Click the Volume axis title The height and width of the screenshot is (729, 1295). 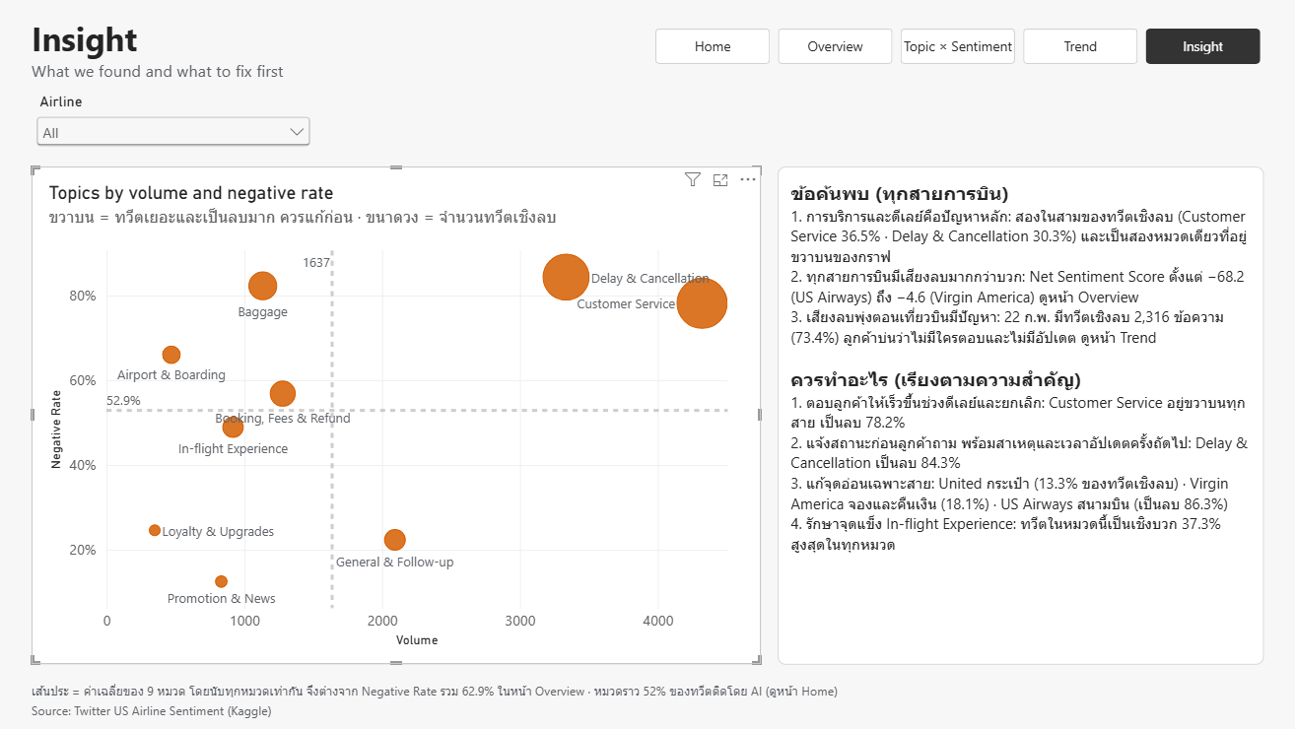[x=417, y=639]
